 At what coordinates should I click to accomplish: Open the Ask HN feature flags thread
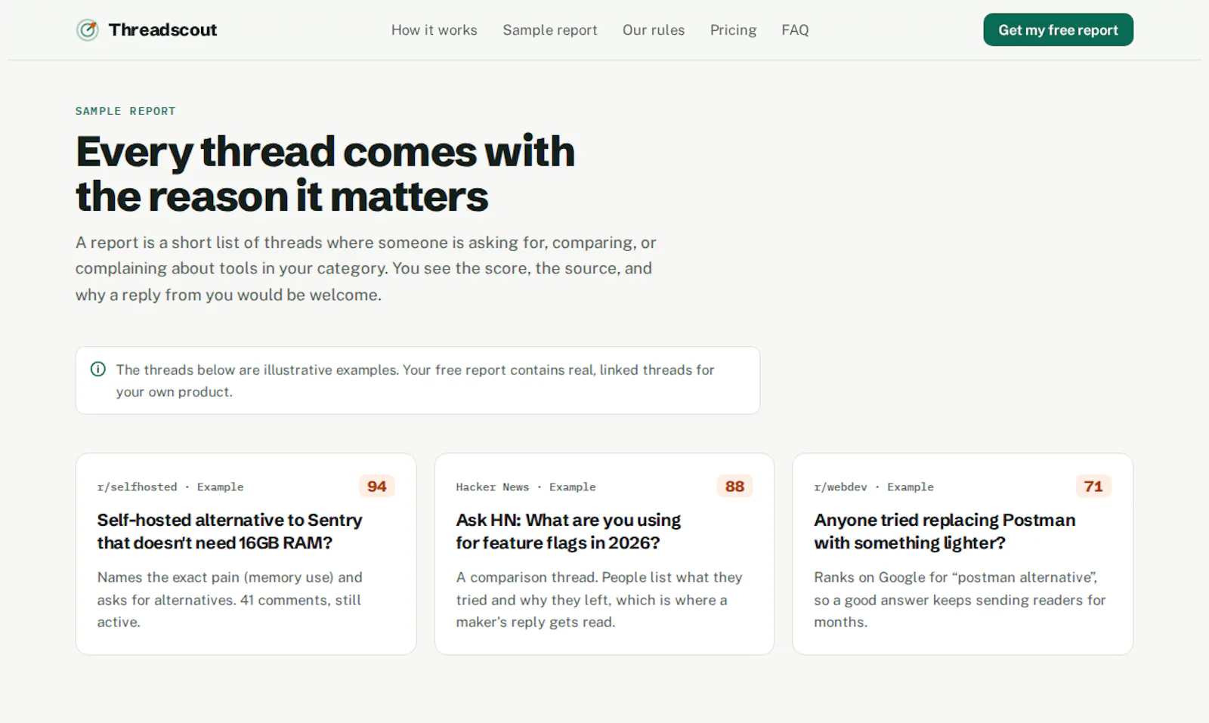point(568,531)
